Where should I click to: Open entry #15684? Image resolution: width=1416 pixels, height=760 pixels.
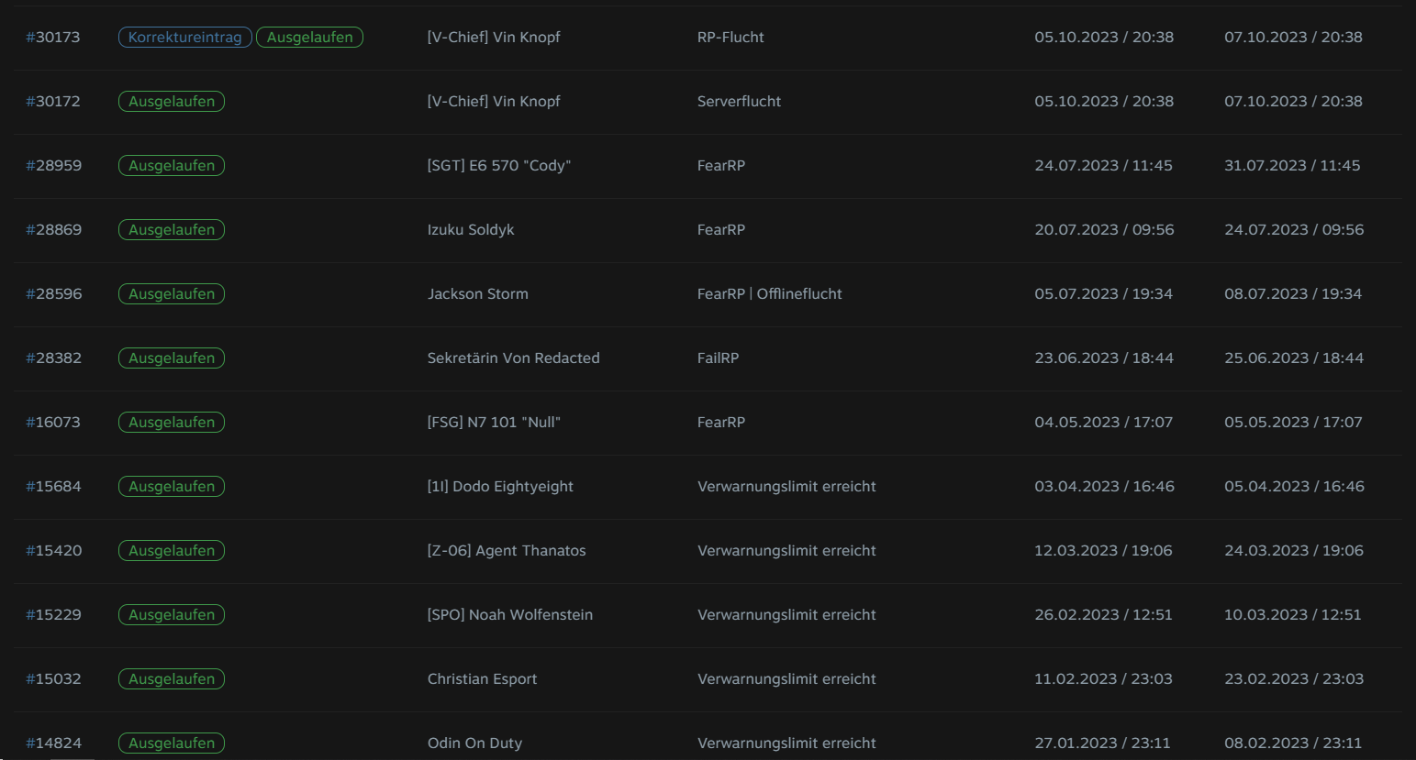coord(53,487)
